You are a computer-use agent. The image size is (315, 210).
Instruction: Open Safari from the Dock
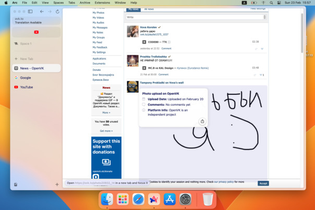[138, 199]
